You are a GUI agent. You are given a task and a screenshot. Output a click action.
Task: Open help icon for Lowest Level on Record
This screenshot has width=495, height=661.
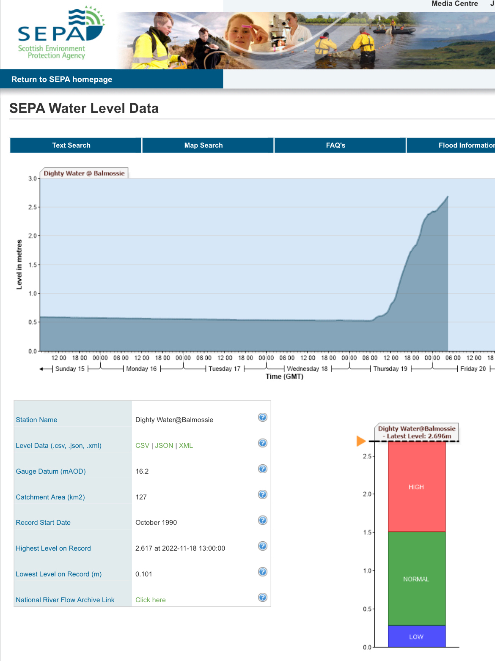tap(262, 572)
